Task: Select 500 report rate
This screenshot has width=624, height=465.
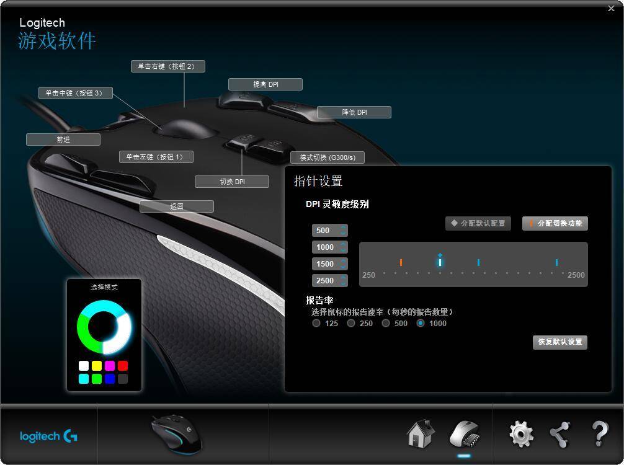Action: coord(386,323)
